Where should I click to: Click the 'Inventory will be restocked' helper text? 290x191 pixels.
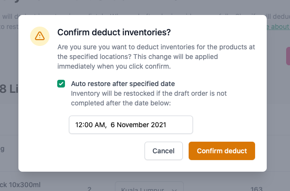click(149, 98)
